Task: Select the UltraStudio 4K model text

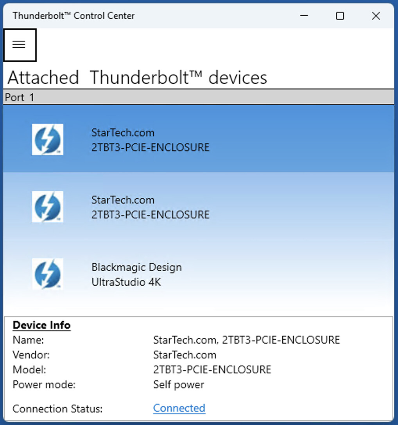Action: click(x=126, y=282)
